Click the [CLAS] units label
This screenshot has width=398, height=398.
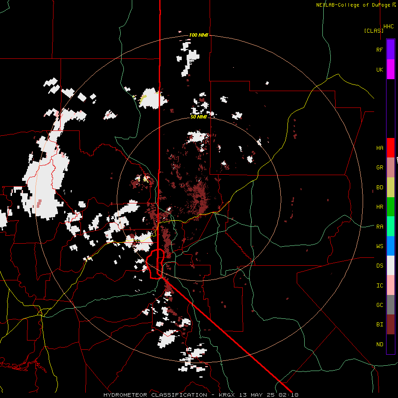click(374, 31)
